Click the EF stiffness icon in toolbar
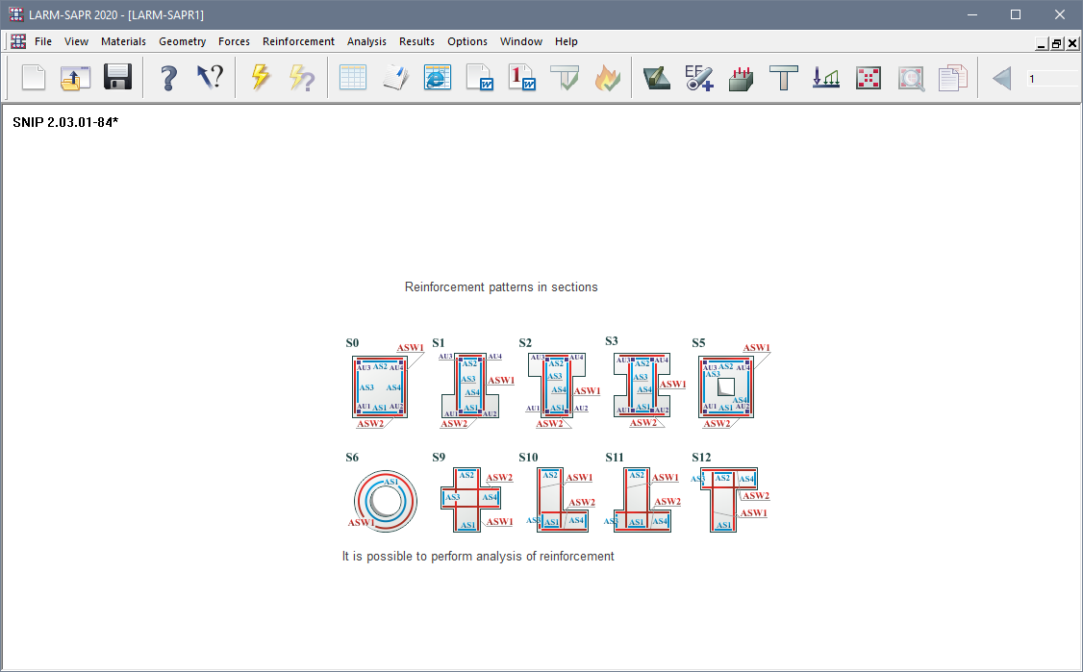The width and height of the screenshot is (1083, 672). [698, 78]
